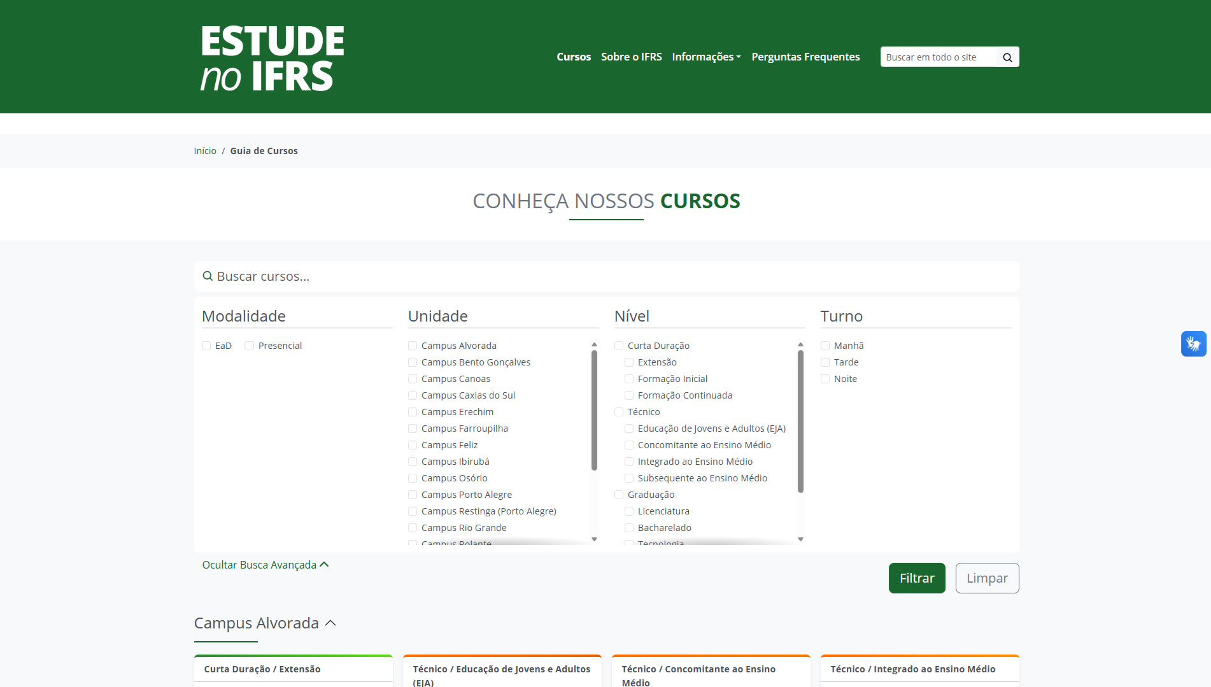Enable the Campus Erechim filter

pos(413,412)
